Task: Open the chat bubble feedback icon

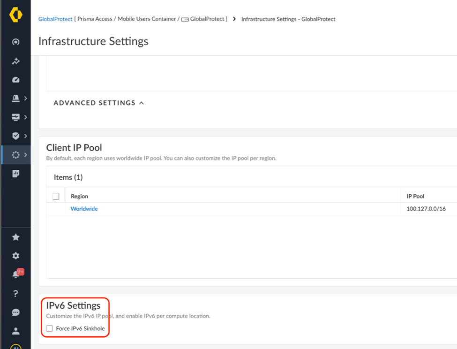Action: pyautogui.click(x=15, y=312)
